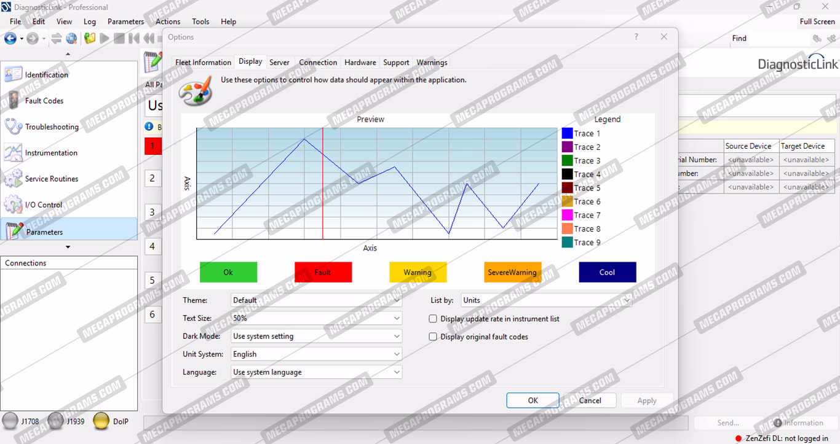This screenshot has width=840, height=444.
Task: Click the red ZenZefi login status indicator
Action: click(738, 438)
